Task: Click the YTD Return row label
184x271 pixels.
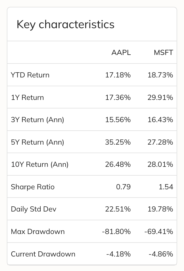Action: pyautogui.click(x=30, y=75)
